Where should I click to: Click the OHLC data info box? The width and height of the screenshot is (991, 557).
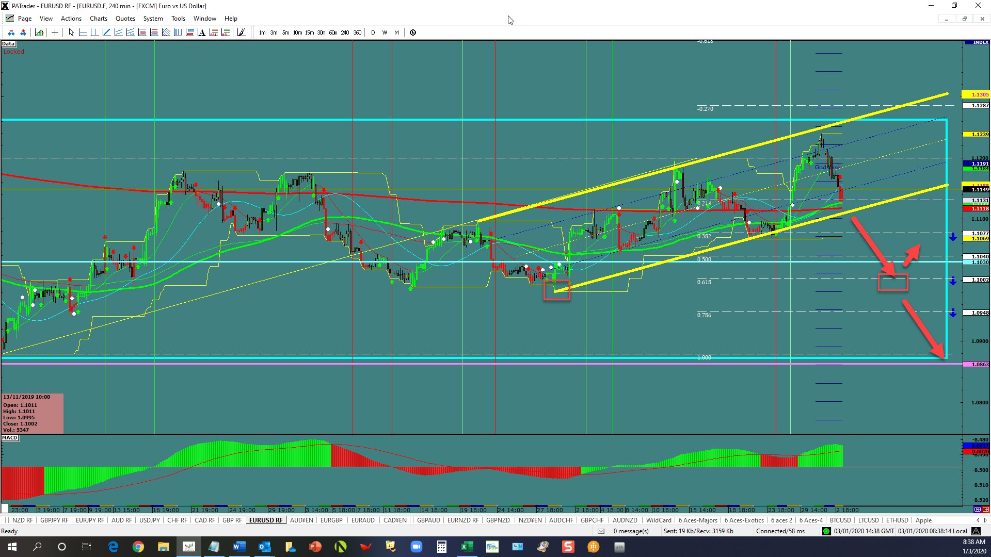point(33,414)
